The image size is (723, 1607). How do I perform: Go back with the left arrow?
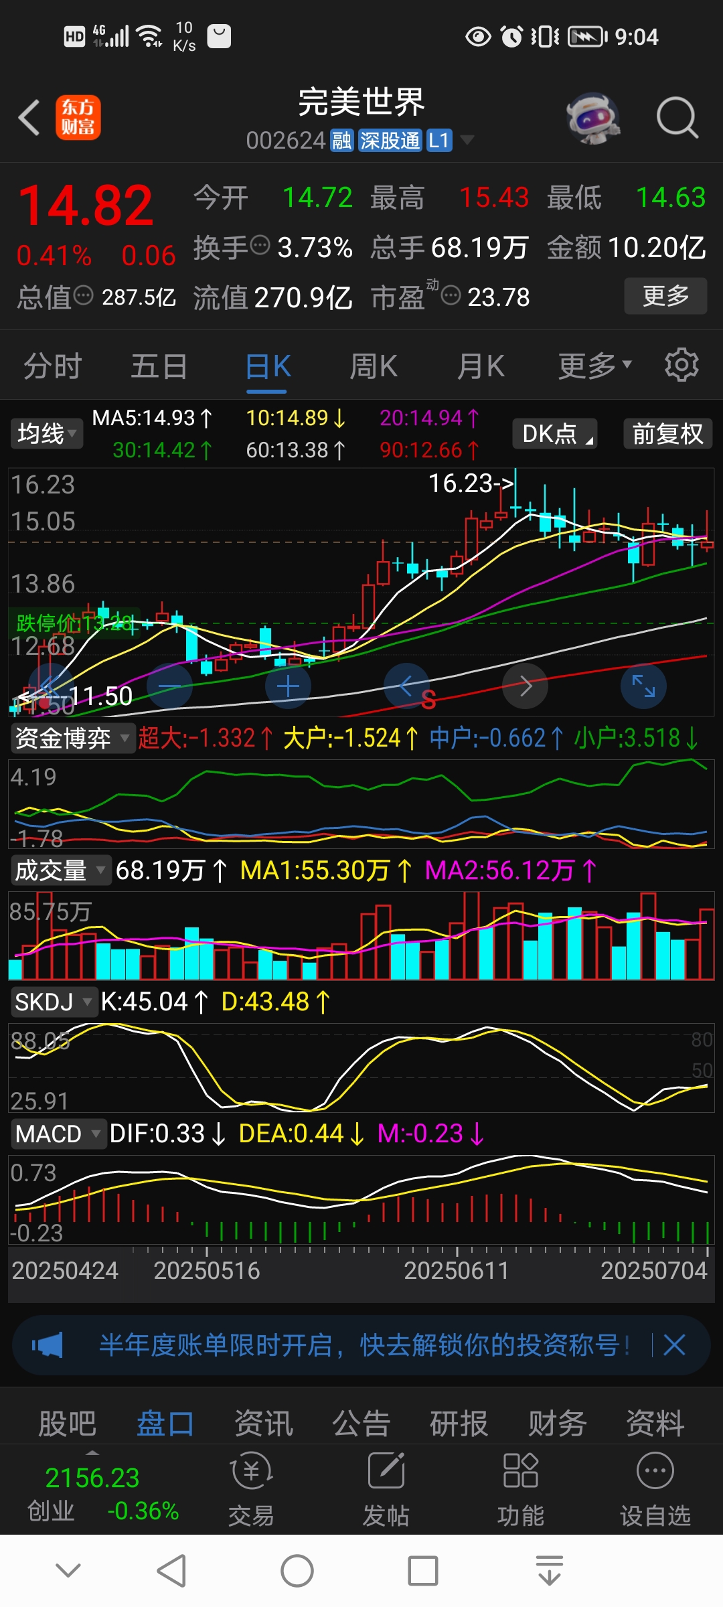[x=29, y=118]
